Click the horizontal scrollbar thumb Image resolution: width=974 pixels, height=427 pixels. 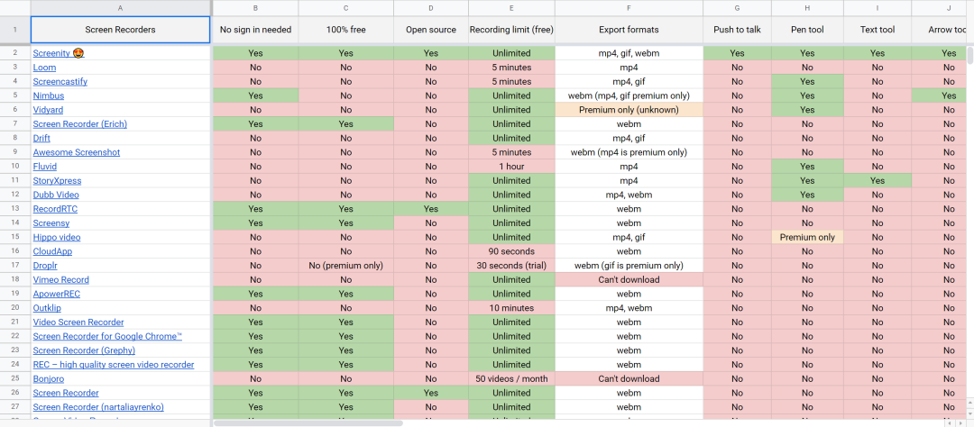point(308,422)
